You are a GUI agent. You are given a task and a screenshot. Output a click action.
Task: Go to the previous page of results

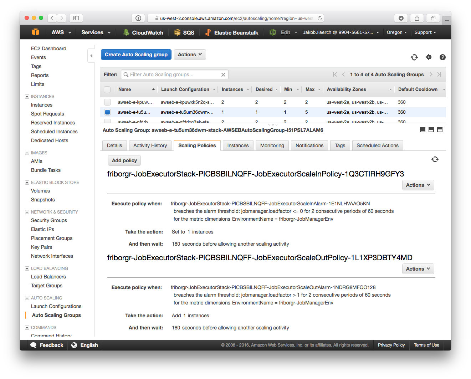click(343, 75)
